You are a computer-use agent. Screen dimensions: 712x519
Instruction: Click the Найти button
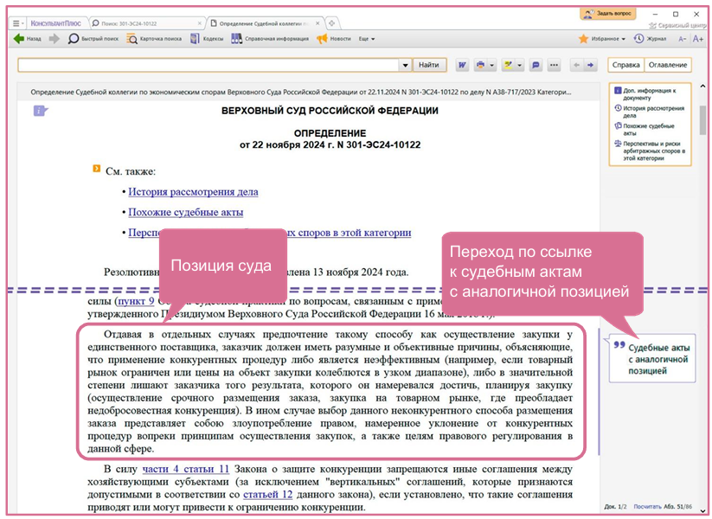coord(429,65)
